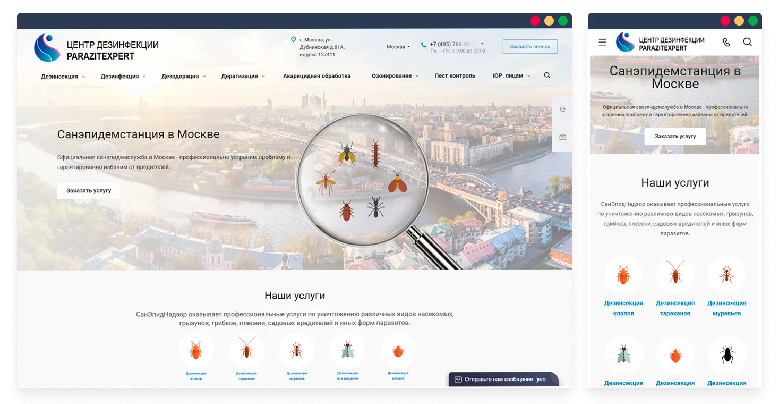Expand the Дезинсекция menu
Viewport: 779px width, 404px height.
click(x=63, y=76)
